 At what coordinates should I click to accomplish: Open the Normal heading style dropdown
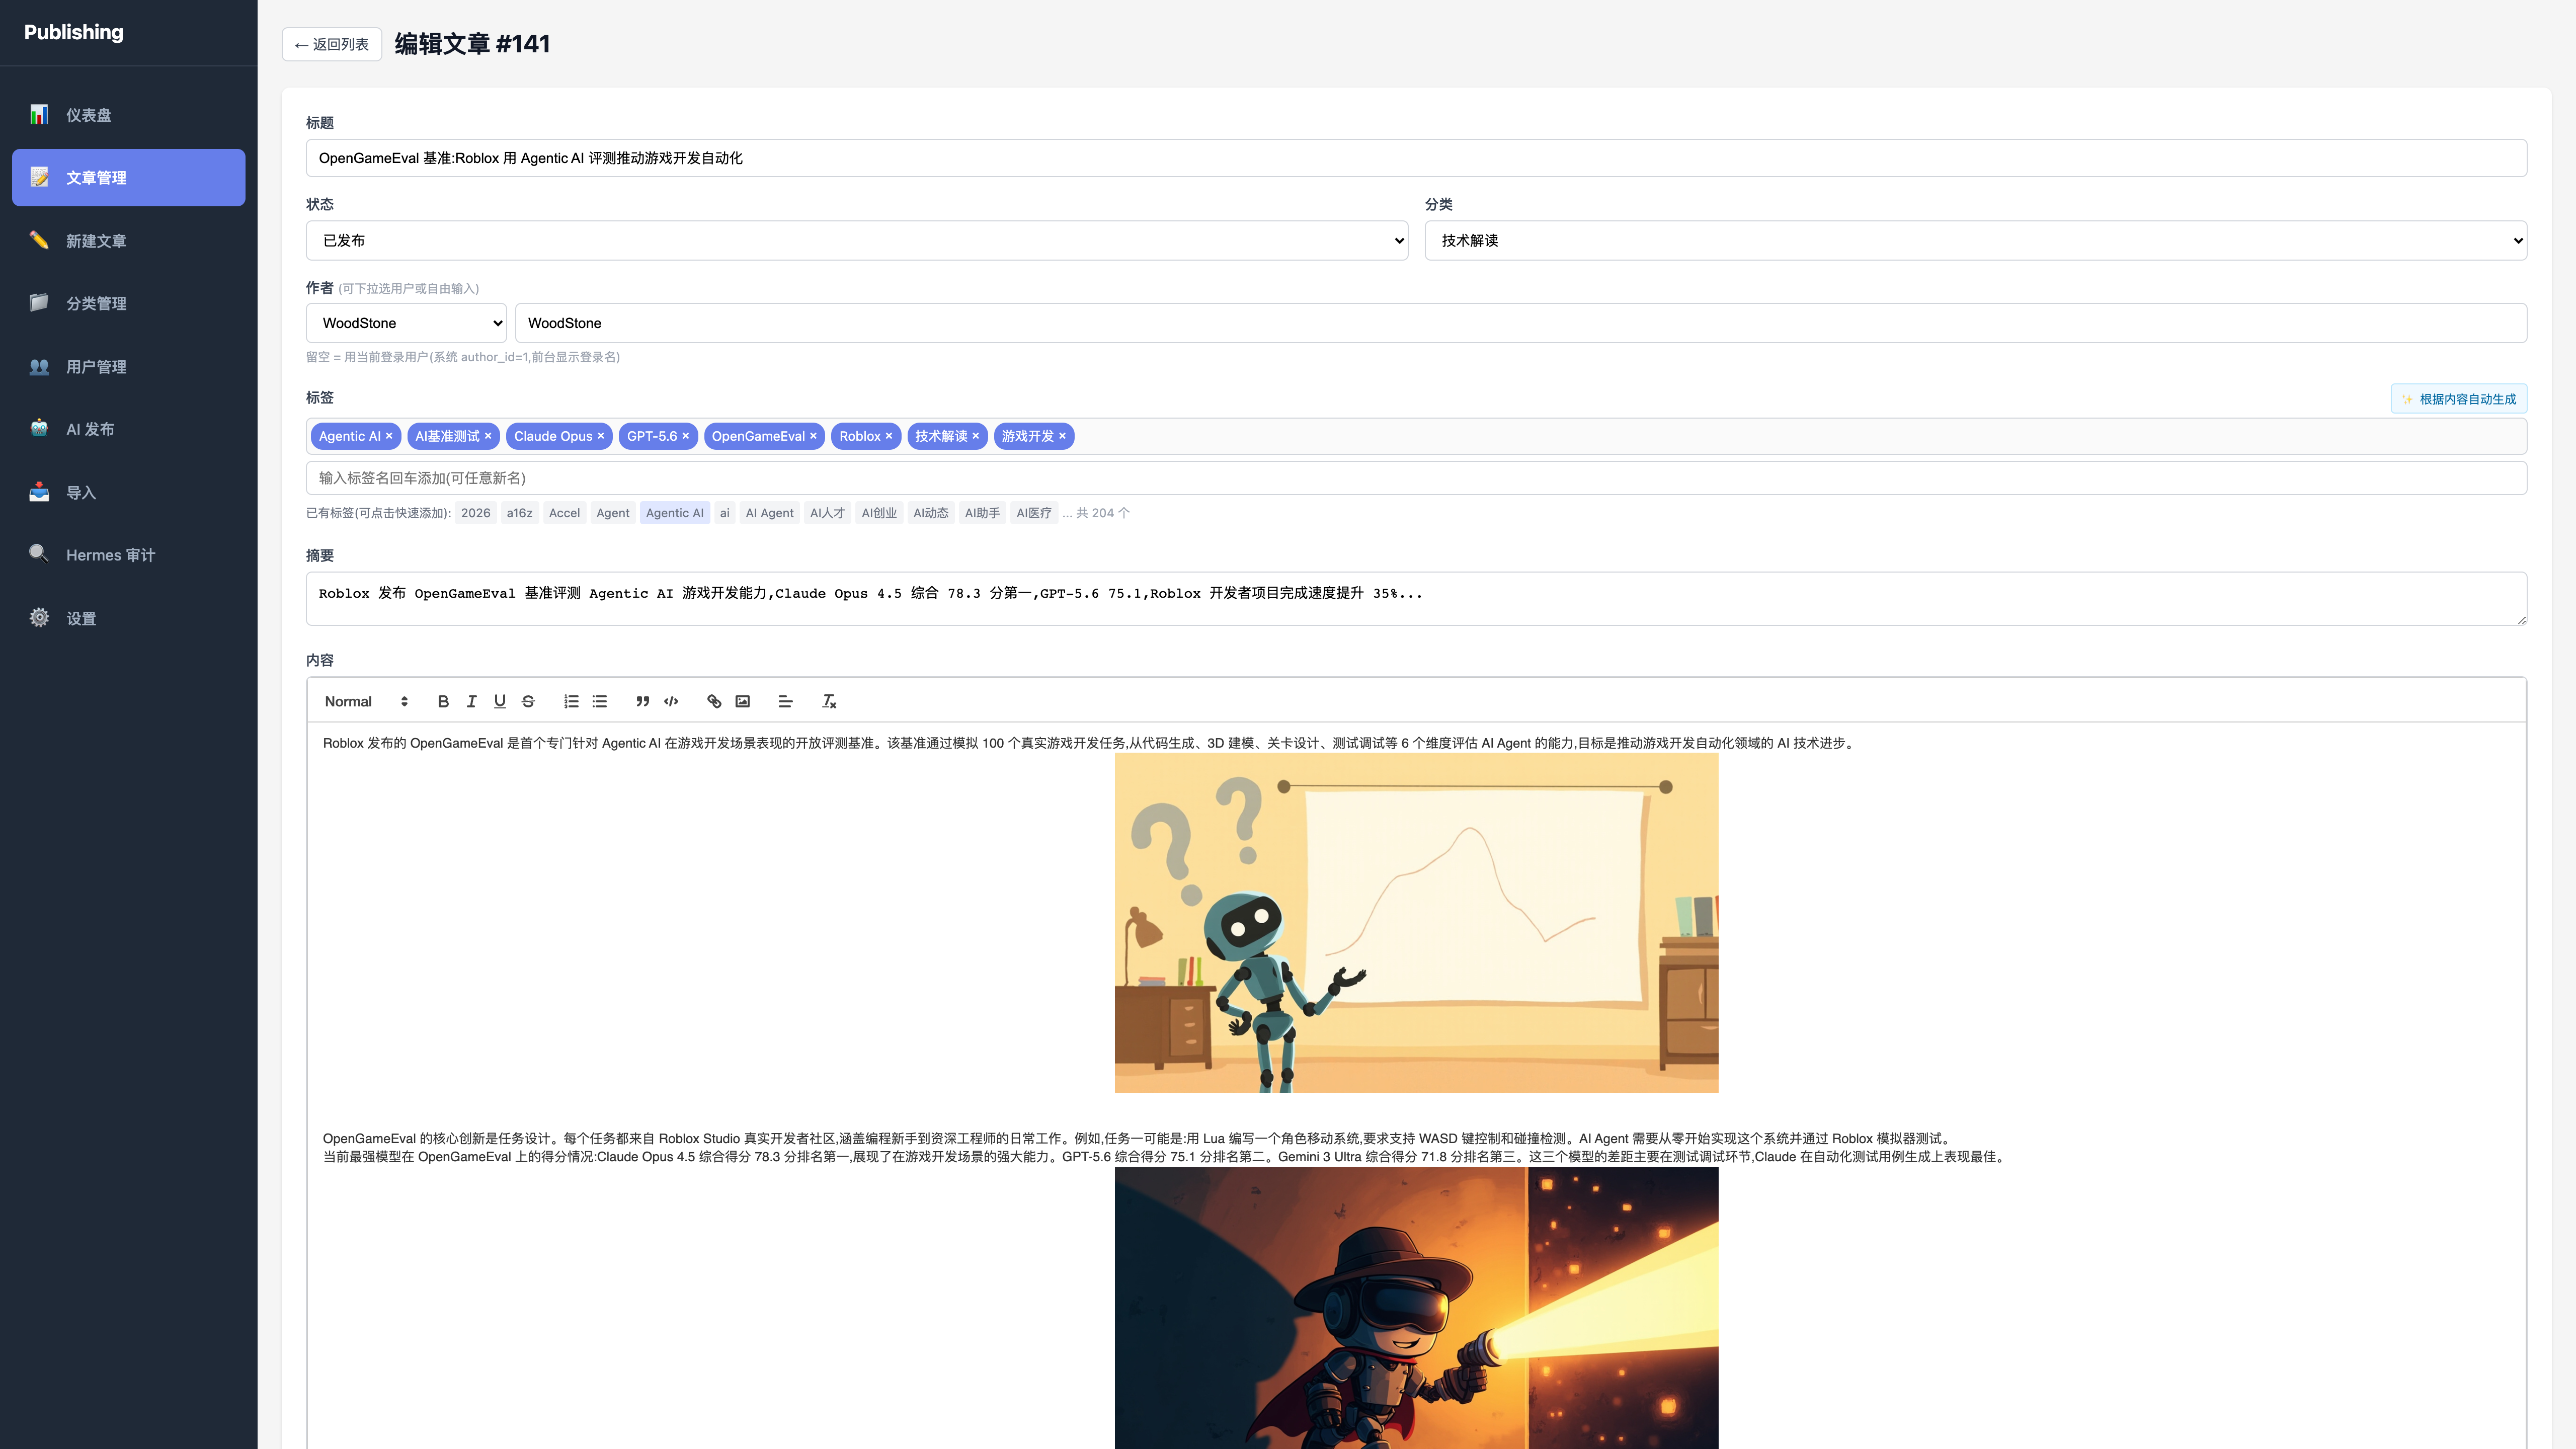[x=366, y=702]
